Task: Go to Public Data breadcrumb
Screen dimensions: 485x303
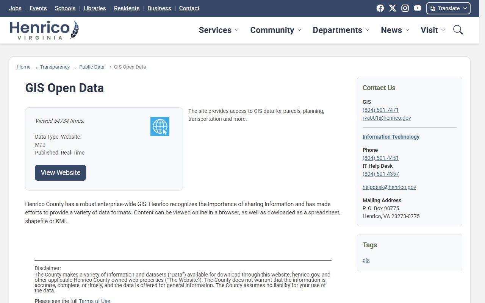Action: point(92,67)
